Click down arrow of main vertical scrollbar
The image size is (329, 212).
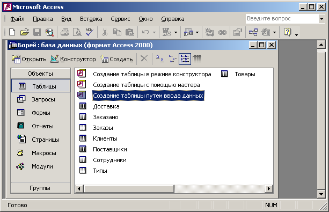click(321, 194)
